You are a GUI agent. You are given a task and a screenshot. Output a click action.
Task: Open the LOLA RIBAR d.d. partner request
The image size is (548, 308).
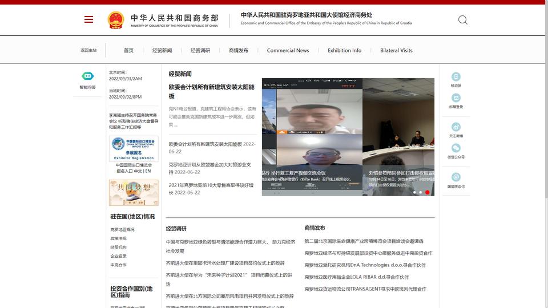pyautogui.click(x=356, y=277)
